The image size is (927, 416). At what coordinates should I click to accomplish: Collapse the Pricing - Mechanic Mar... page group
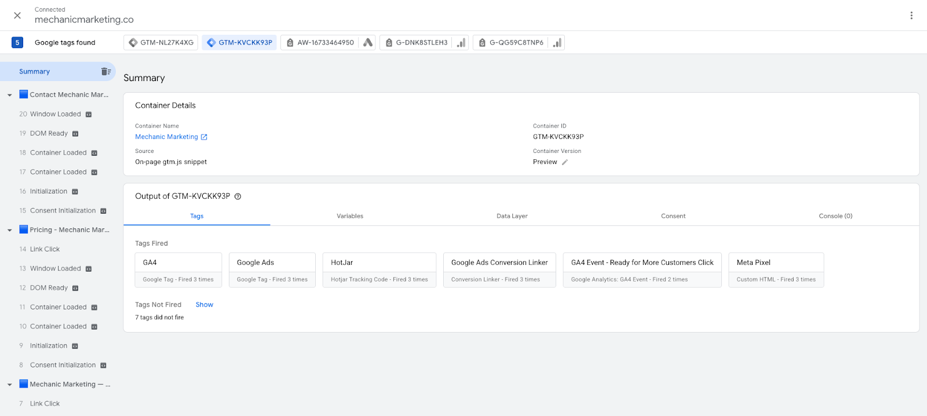coord(9,230)
